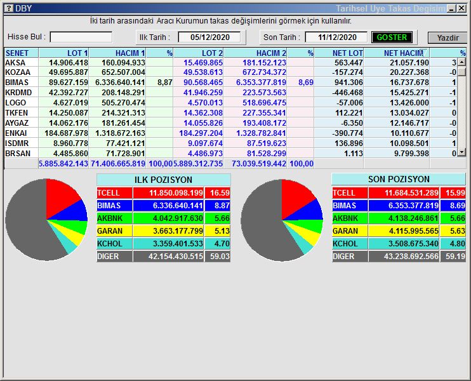
Task: Click the SON POZISYON pie chart
Action: pyautogui.click(x=282, y=220)
